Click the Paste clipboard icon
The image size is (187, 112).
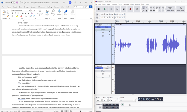click(x=4, y=11)
